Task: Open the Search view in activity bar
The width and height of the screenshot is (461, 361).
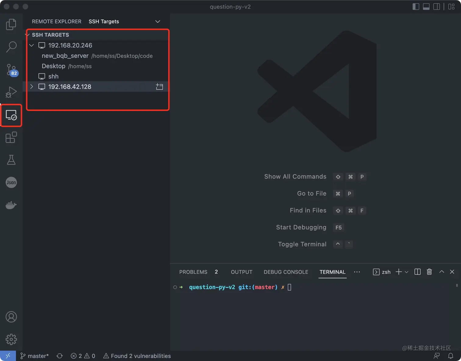Action: (11, 47)
